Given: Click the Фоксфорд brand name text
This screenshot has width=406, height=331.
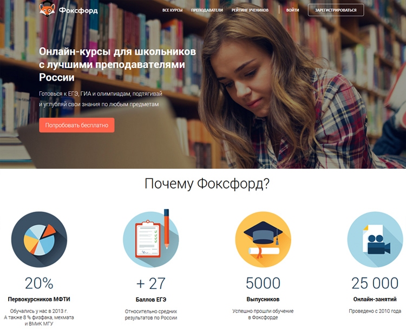Looking at the screenshot, I should tap(78, 10).
